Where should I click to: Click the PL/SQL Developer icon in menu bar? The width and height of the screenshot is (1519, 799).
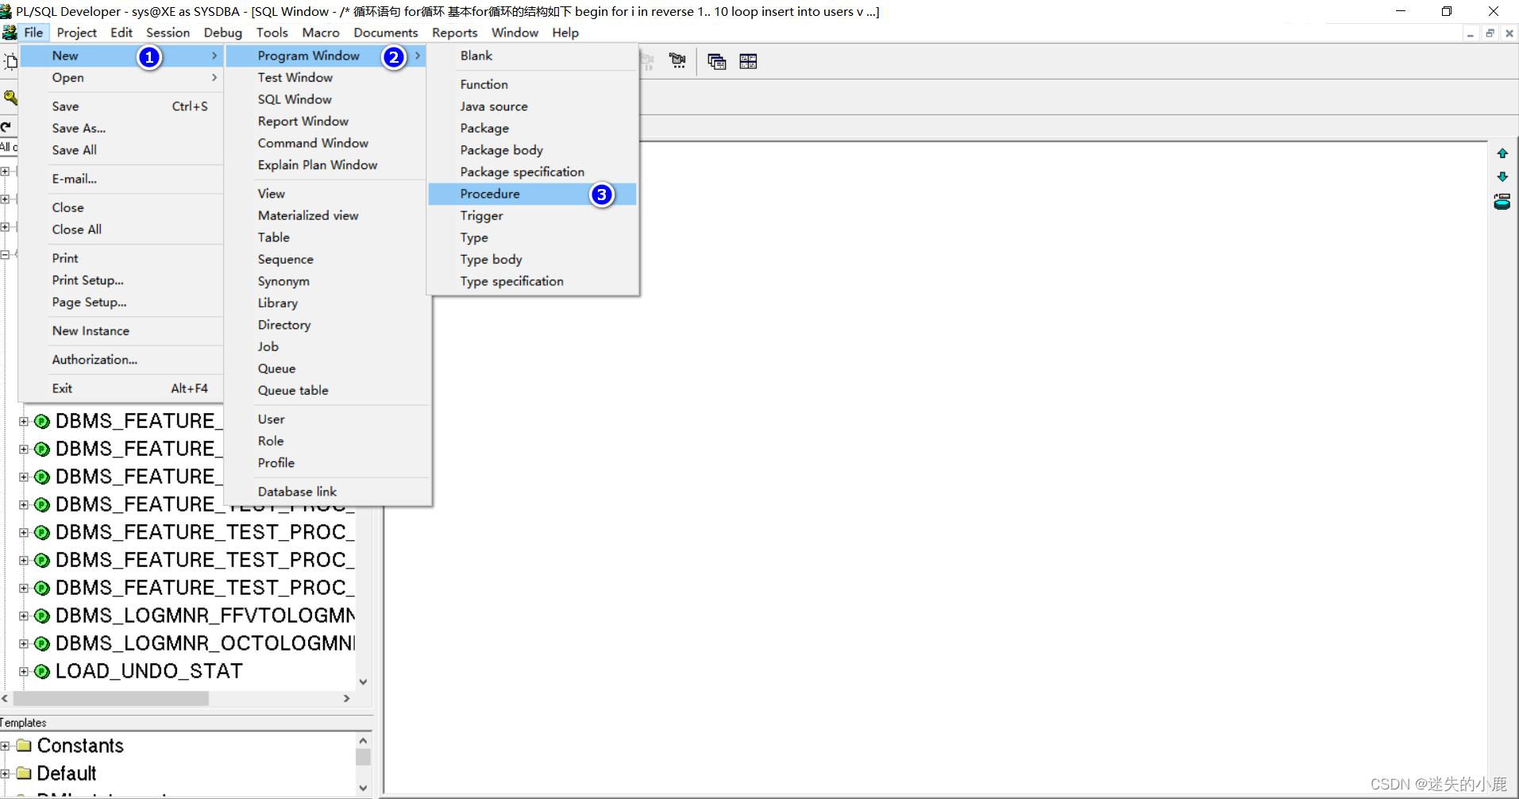10,33
